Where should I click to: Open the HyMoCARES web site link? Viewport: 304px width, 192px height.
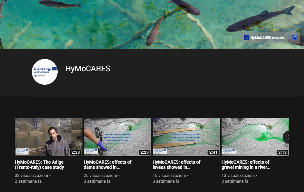tap(268, 38)
